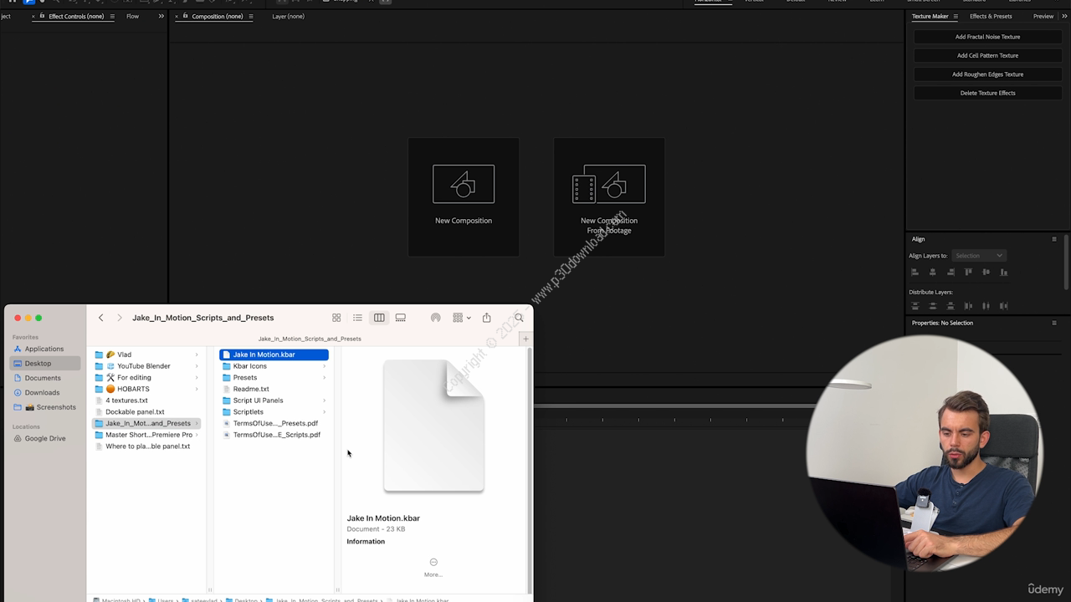Click the Share icon in Finder toolbar
The width and height of the screenshot is (1071, 602).
point(486,318)
